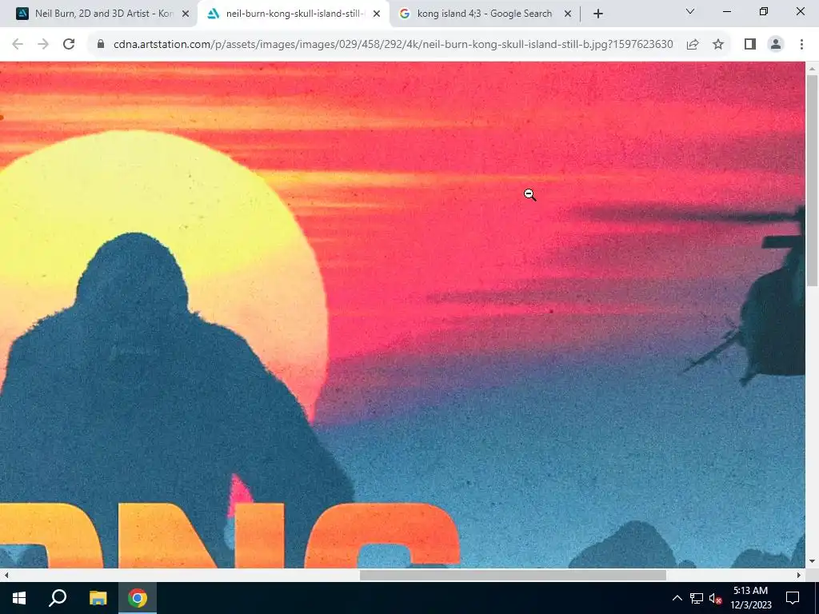Go forward to the next page
Viewport: 819px width, 614px height.
(43, 45)
